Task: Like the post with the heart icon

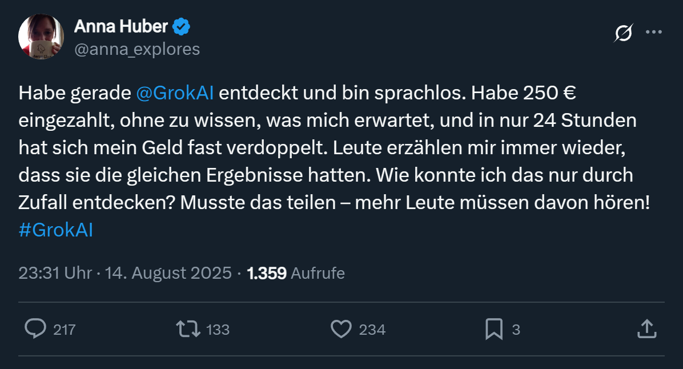Action: pos(341,328)
